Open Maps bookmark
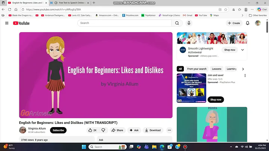 tap(214, 15)
